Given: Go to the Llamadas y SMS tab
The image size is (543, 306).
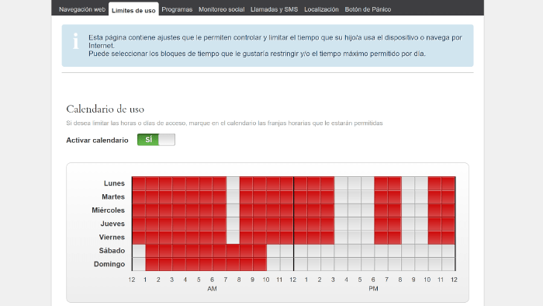Looking at the screenshot, I should tap(274, 9).
